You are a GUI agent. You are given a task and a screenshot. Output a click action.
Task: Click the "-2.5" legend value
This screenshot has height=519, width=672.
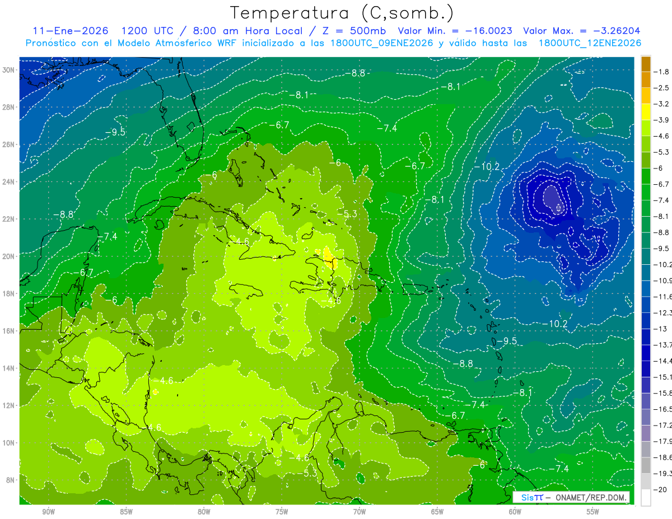pos(662,88)
